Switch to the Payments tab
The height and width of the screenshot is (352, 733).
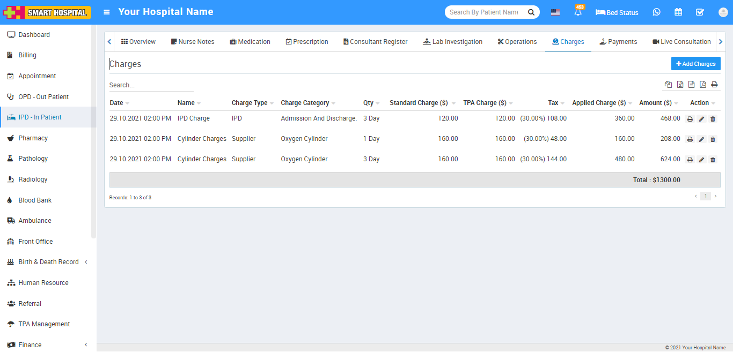click(x=618, y=42)
